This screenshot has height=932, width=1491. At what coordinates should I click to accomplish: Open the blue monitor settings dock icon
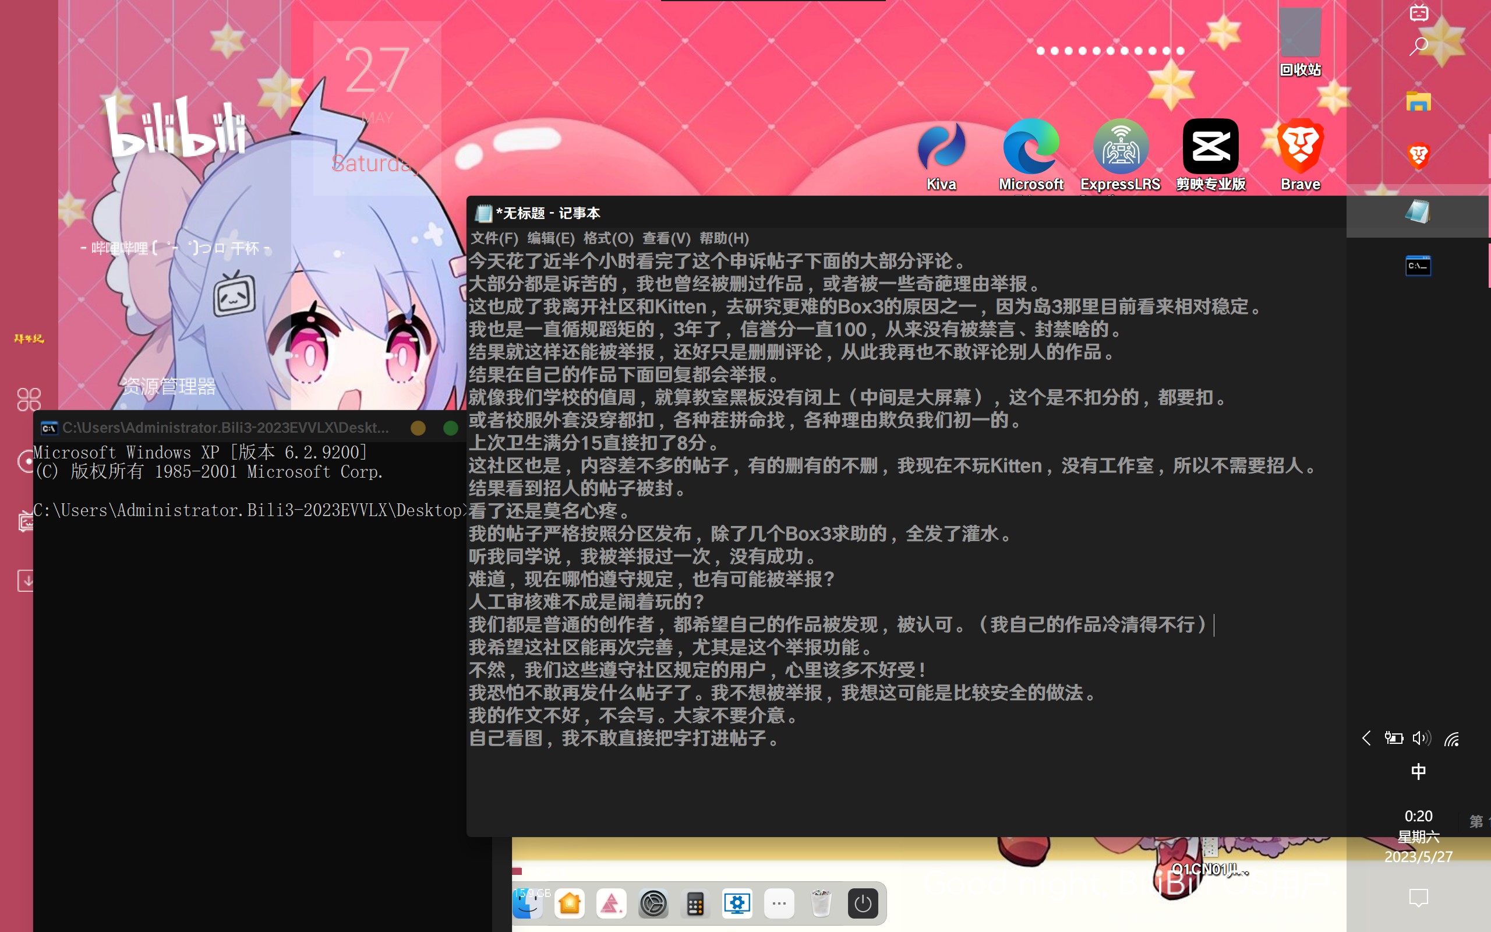pyautogui.click(x=737, y=903)
